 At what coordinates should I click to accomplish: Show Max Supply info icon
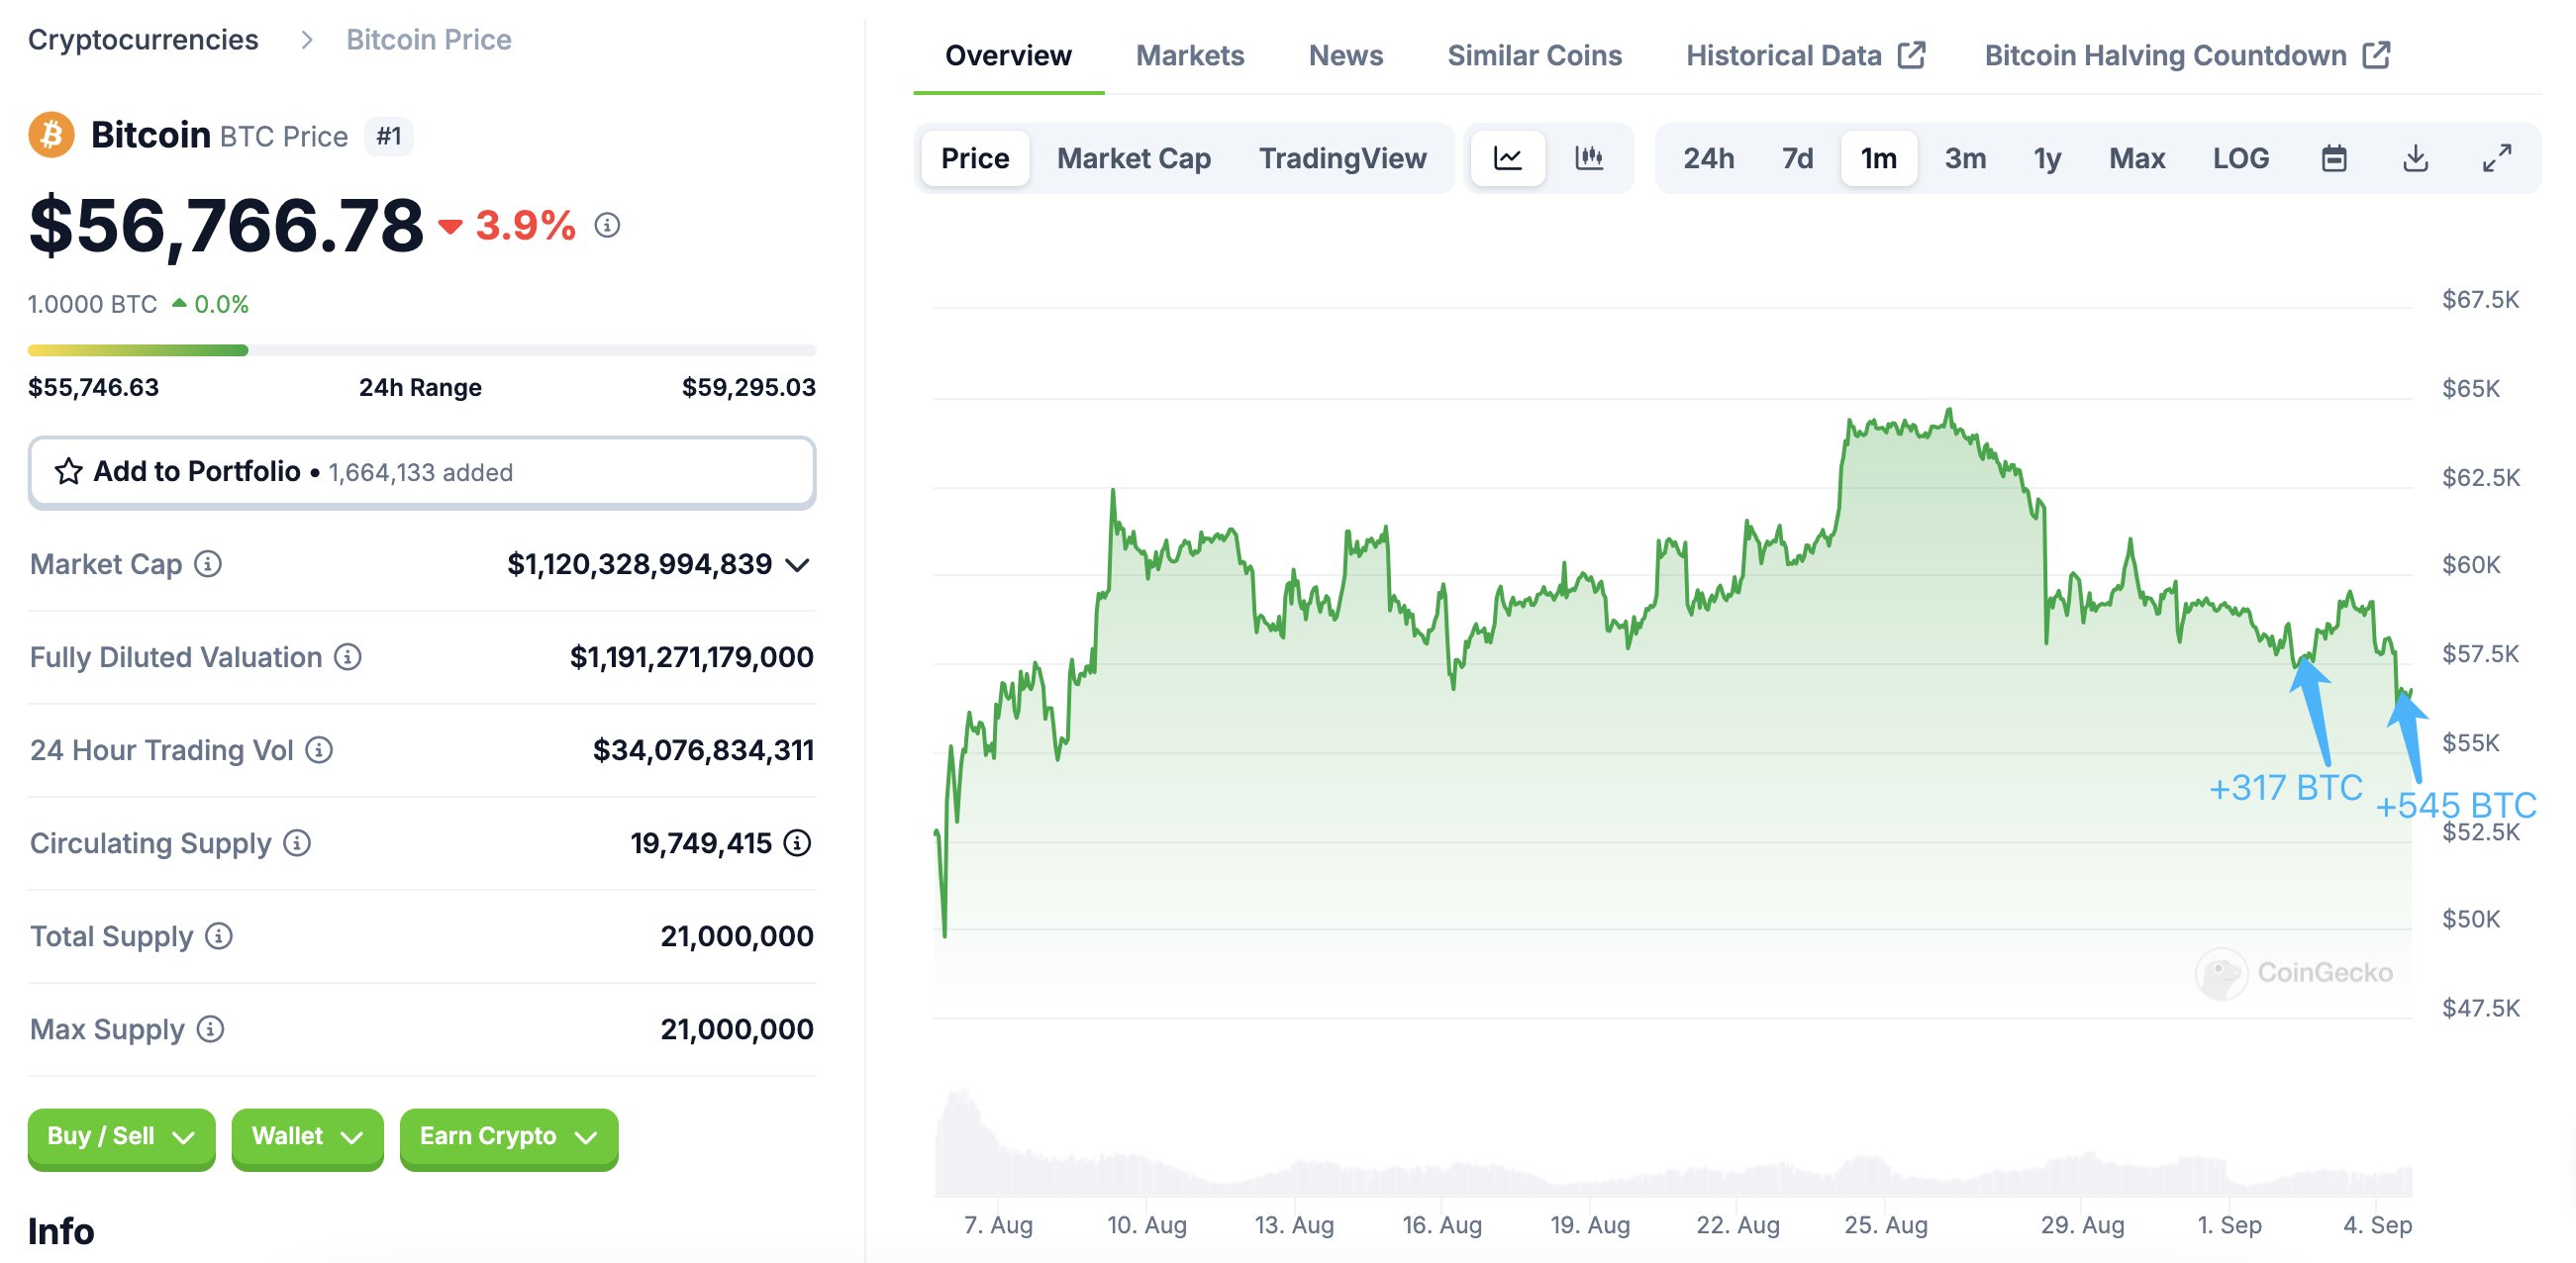point(210,1029)
